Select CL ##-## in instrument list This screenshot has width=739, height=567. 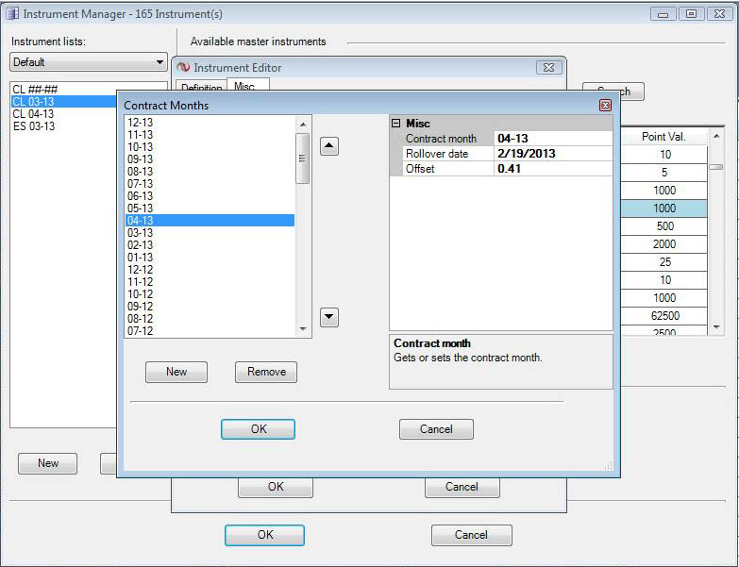(63, 90)
